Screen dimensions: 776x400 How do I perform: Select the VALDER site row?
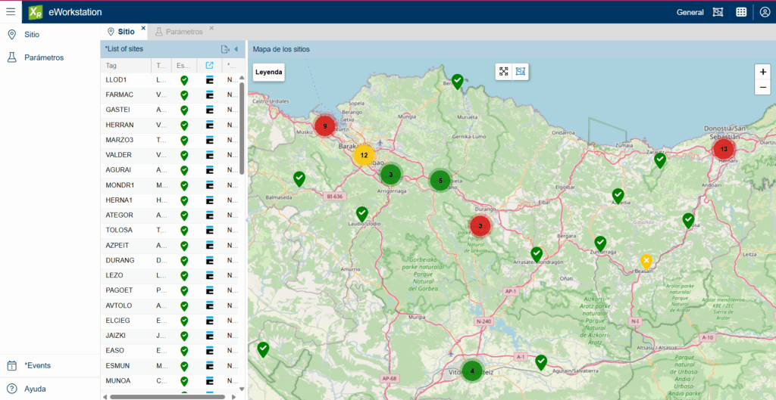click(x=169, y=155)
